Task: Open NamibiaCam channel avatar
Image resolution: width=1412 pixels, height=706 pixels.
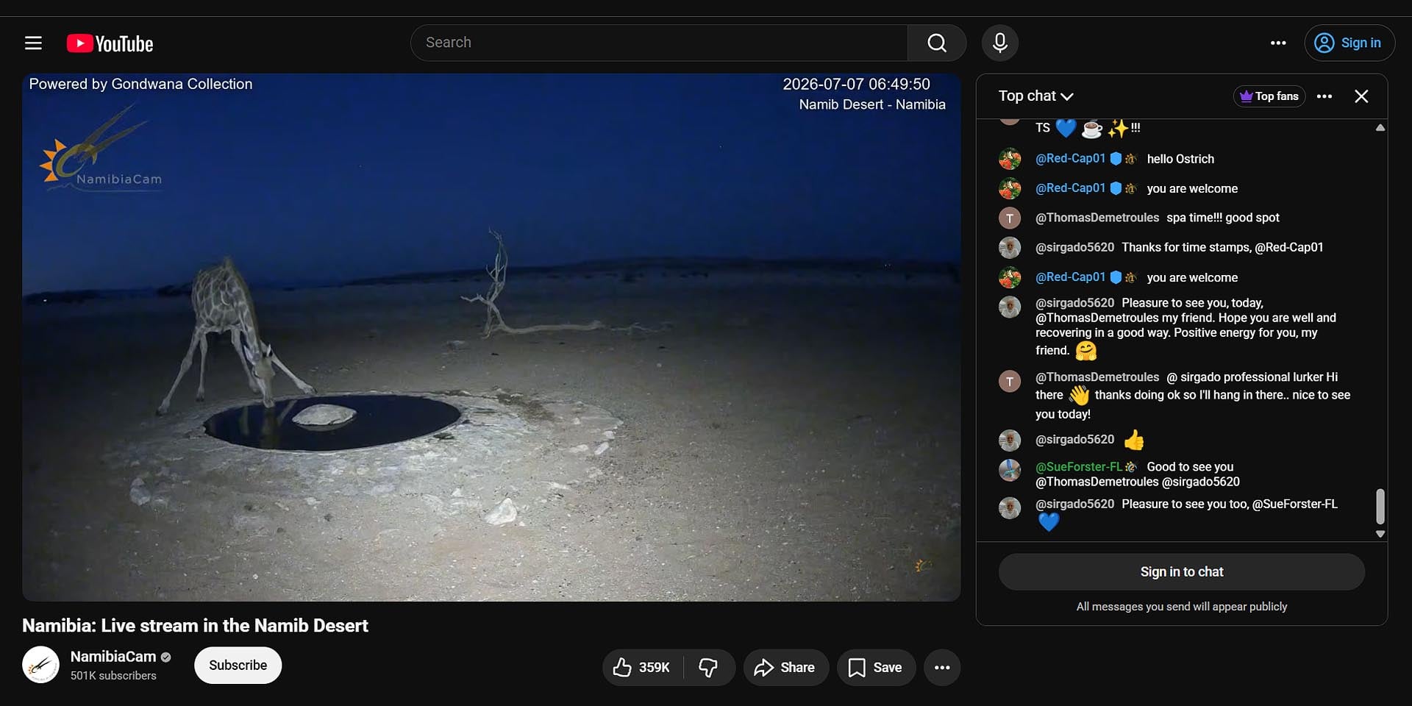Action: (x=40, y=665)
